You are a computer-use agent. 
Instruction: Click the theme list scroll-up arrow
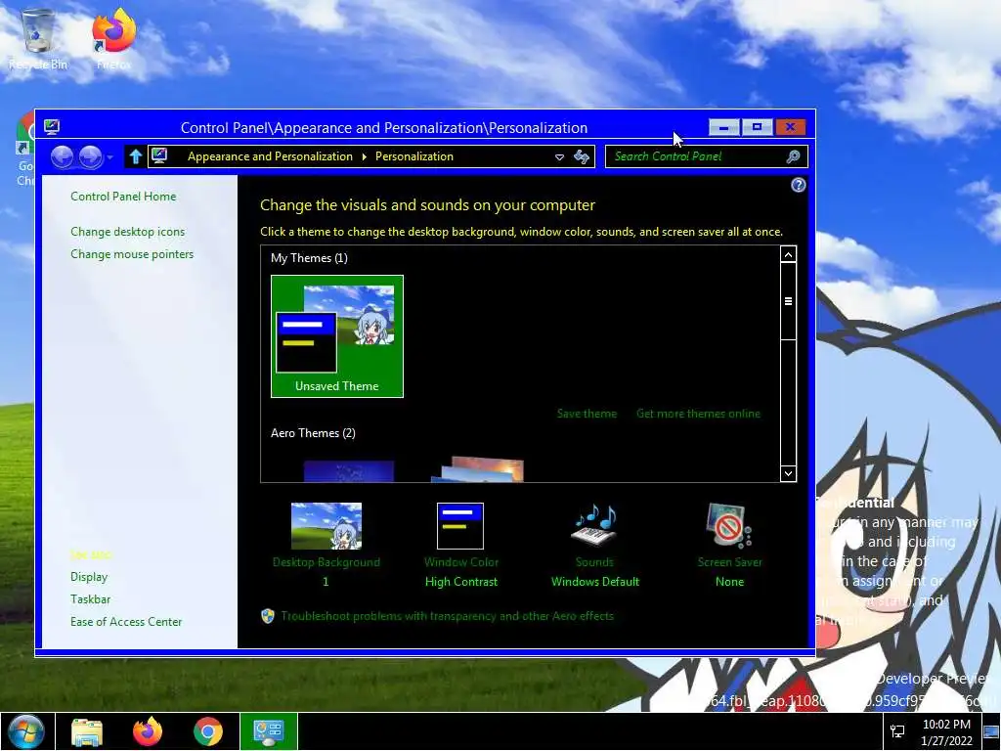tap(789, 255)
